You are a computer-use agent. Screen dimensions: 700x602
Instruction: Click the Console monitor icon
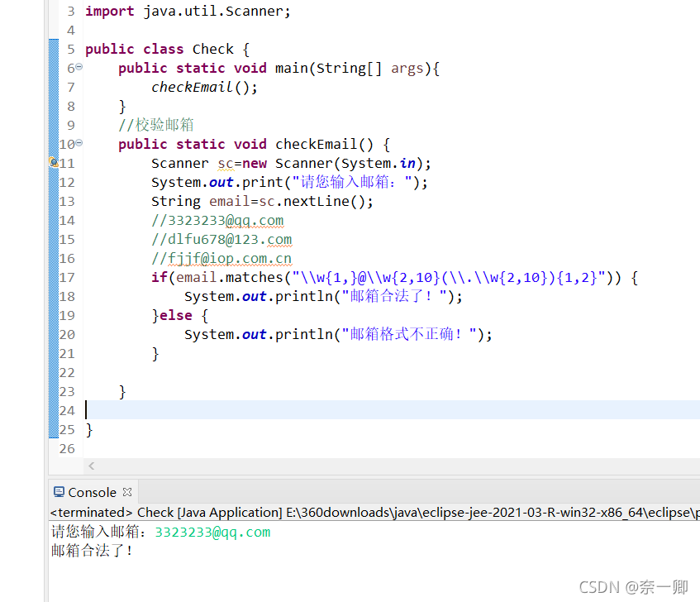59,492
